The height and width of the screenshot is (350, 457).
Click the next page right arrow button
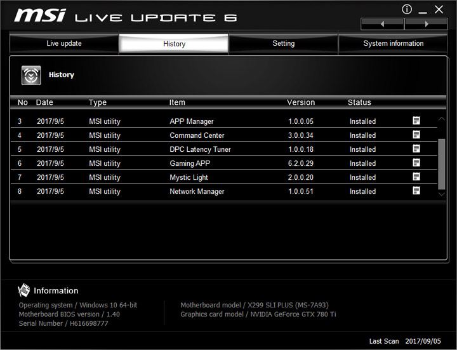(x=426, y=24)
